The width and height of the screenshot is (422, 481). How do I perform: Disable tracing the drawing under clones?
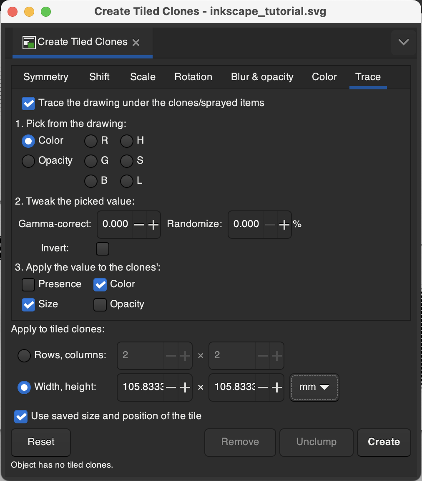coord(28,103)
